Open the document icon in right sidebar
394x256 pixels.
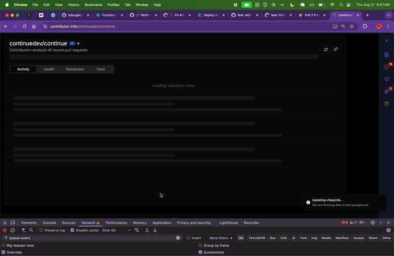[x=387, y=55]
